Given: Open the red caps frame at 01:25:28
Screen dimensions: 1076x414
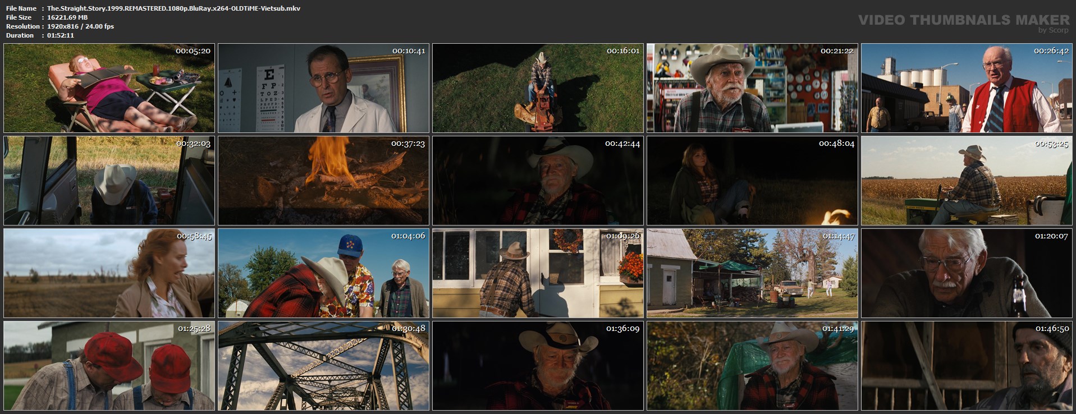Looking at the screenshot, I should 109,366.
